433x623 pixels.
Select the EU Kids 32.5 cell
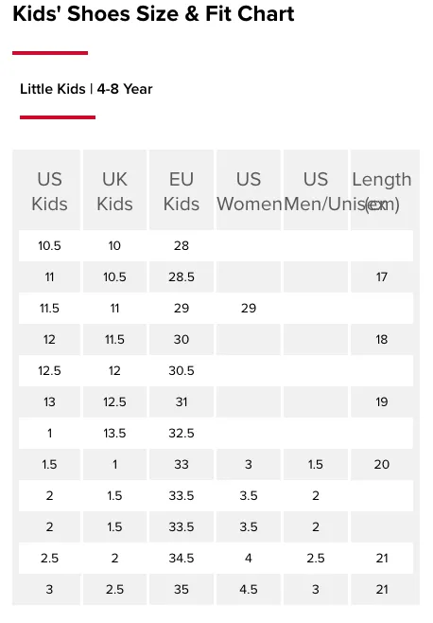pyautogui.click(x=182, y=433)
